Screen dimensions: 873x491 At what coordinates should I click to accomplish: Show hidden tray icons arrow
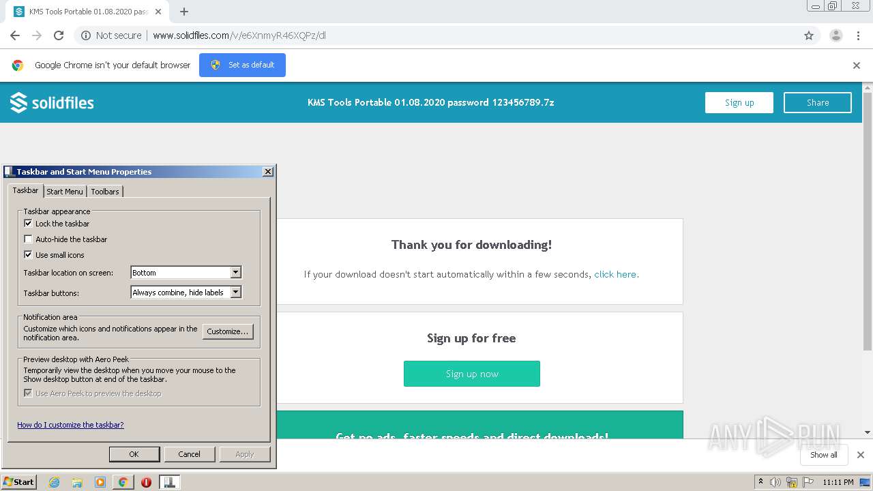coord(761,482)
